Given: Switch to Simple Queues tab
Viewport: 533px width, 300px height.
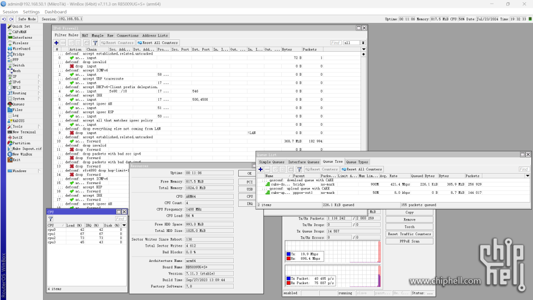Looking at the screenshot, I should tap(271, 162).
